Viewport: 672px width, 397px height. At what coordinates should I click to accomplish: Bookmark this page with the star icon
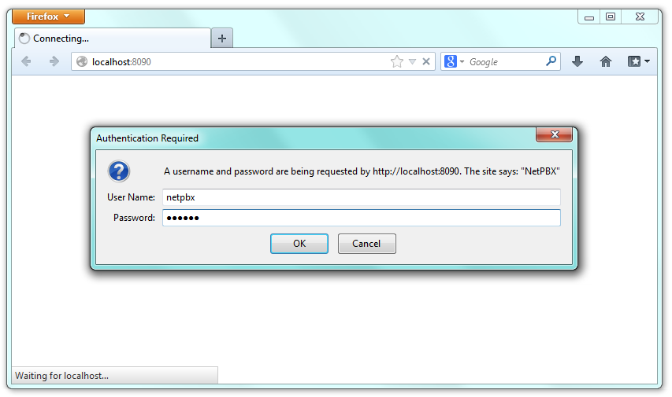click(396, 61)
